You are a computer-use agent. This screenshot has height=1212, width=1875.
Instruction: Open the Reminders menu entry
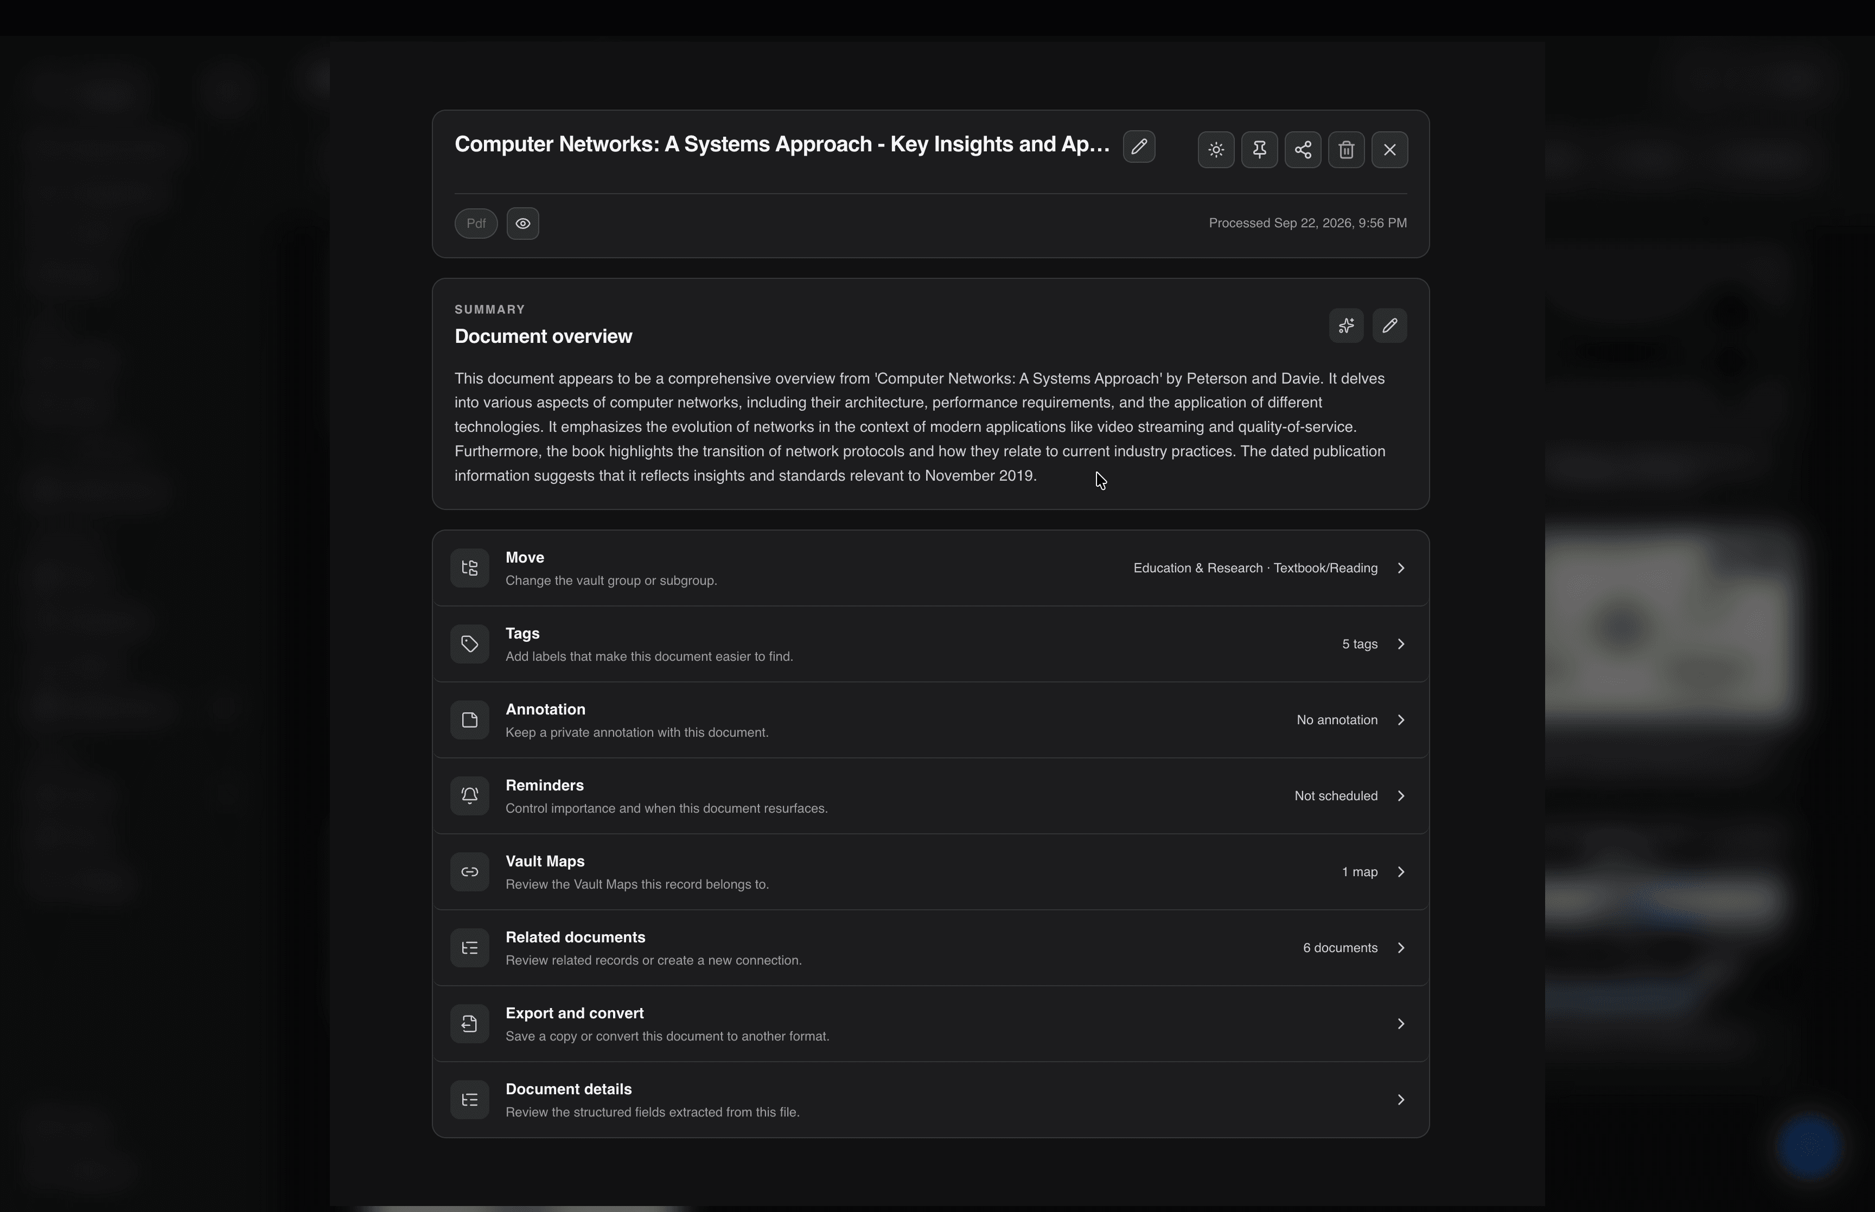(930, 796)
